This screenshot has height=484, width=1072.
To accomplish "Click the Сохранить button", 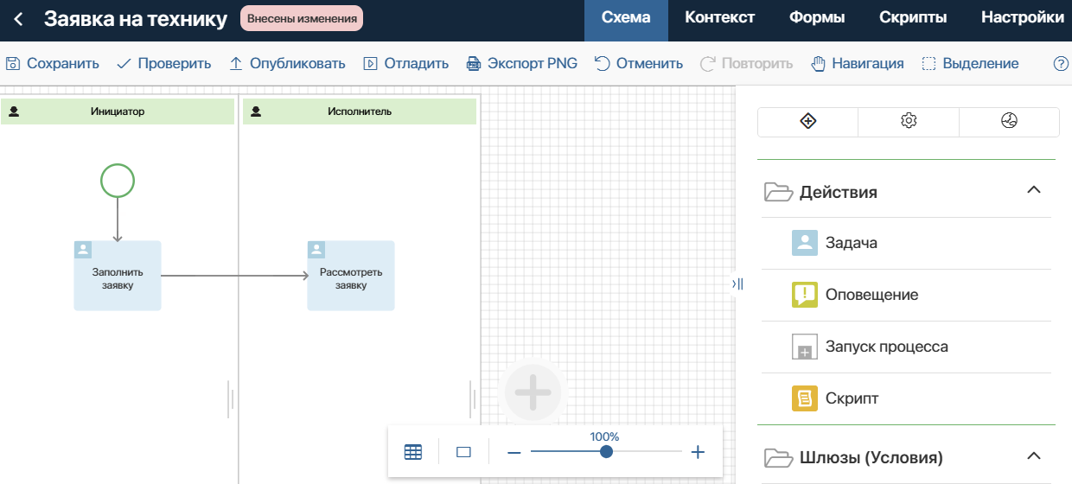I will pyautogui.click(x=53, y=63).
